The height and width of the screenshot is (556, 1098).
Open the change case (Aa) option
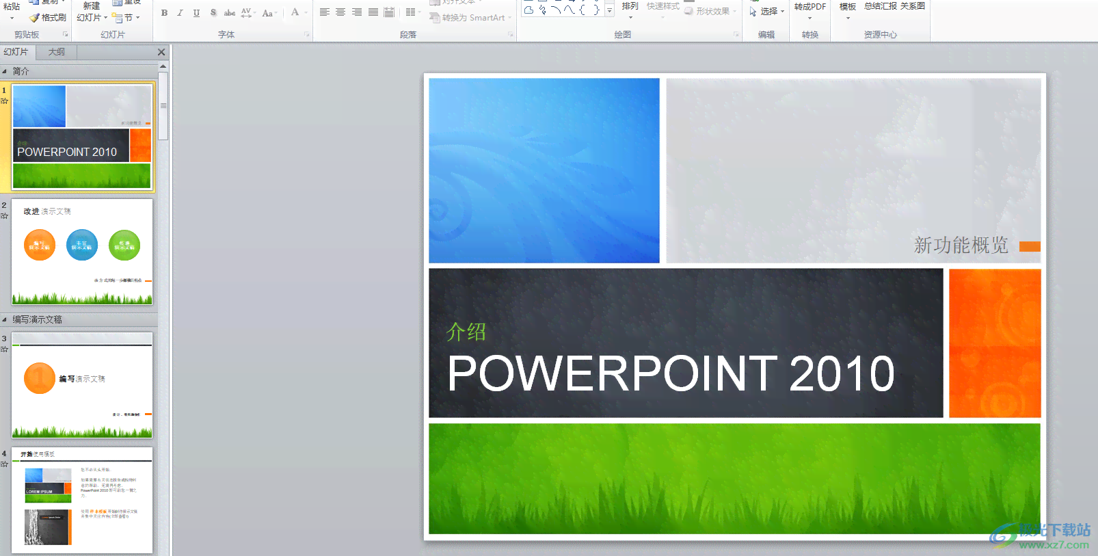pos(269,12)
